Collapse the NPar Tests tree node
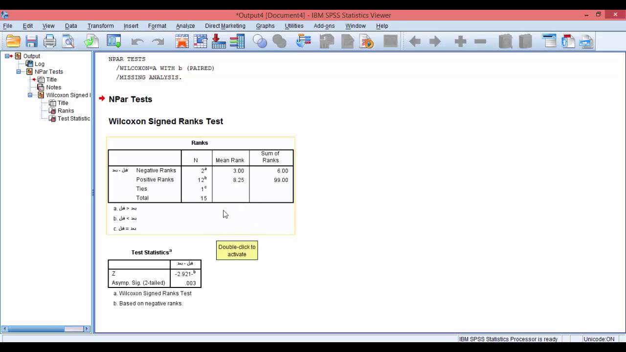626x352 pixels. click(19, 71)
